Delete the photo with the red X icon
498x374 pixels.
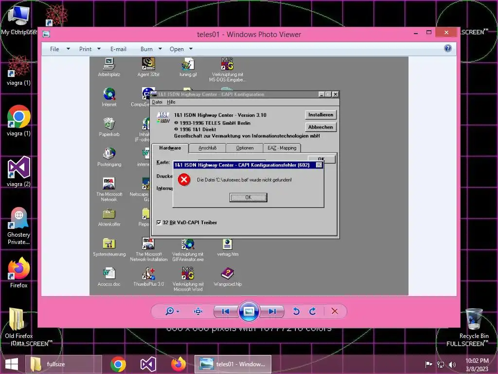click(335, 311)
